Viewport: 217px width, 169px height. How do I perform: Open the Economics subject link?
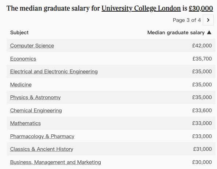pyautogui.click(x=23, y=59)
